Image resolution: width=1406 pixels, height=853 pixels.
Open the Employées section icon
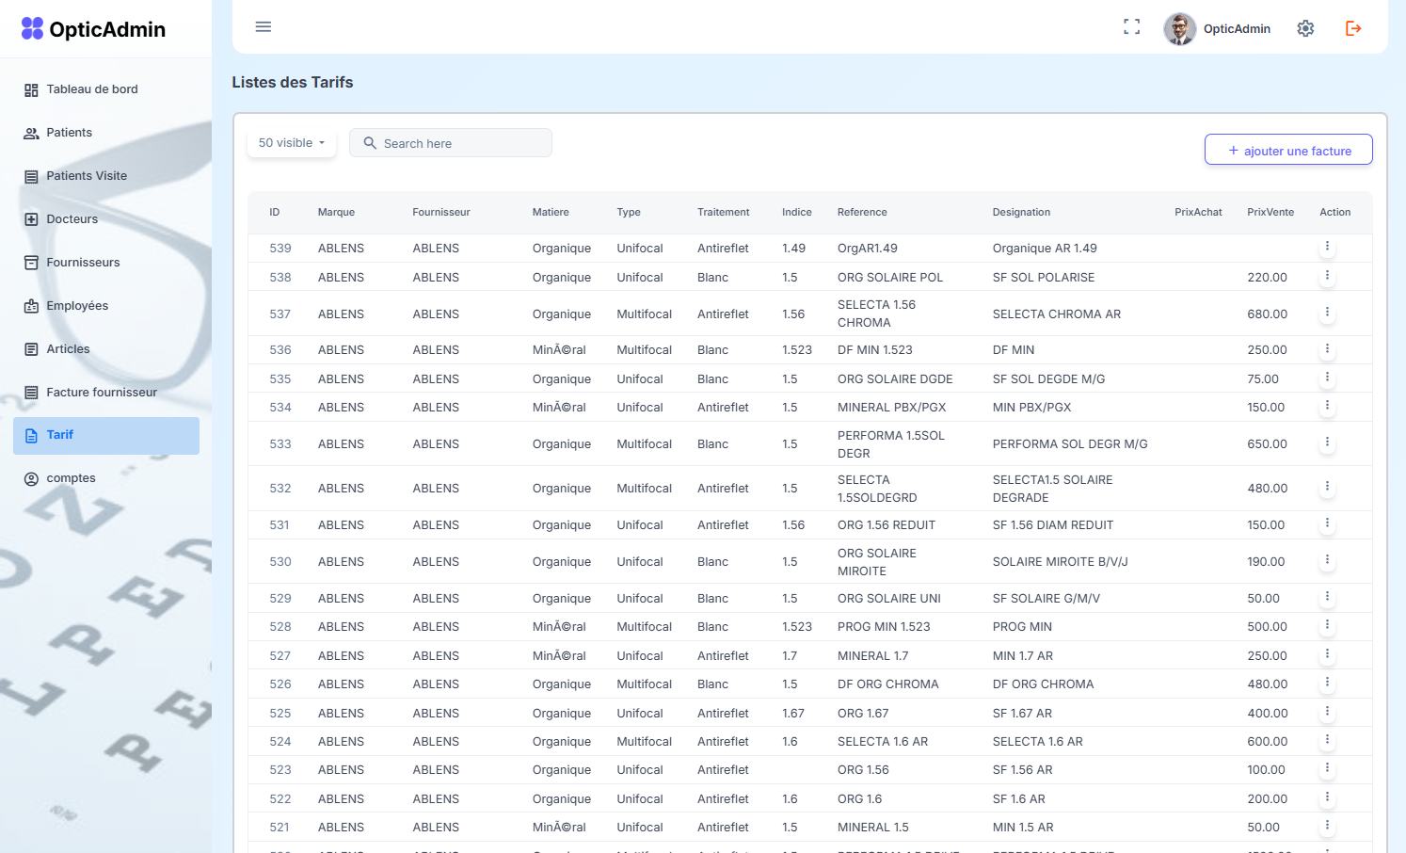29,305
